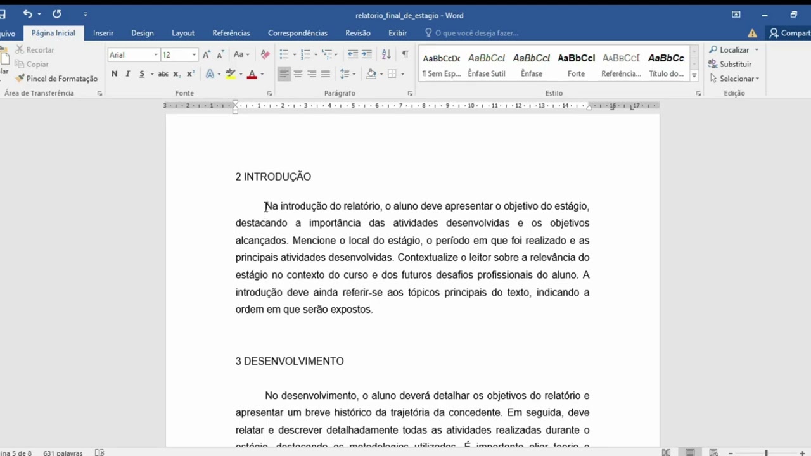Insert multilevel list
Viewport: 811px width, 456px height.
click(326, 54)
